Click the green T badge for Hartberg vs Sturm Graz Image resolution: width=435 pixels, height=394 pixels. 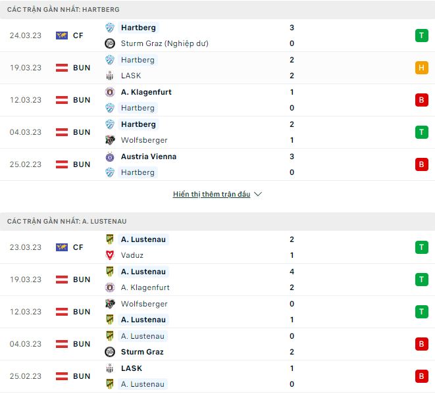pyautogui.click(x=421, y=36)
